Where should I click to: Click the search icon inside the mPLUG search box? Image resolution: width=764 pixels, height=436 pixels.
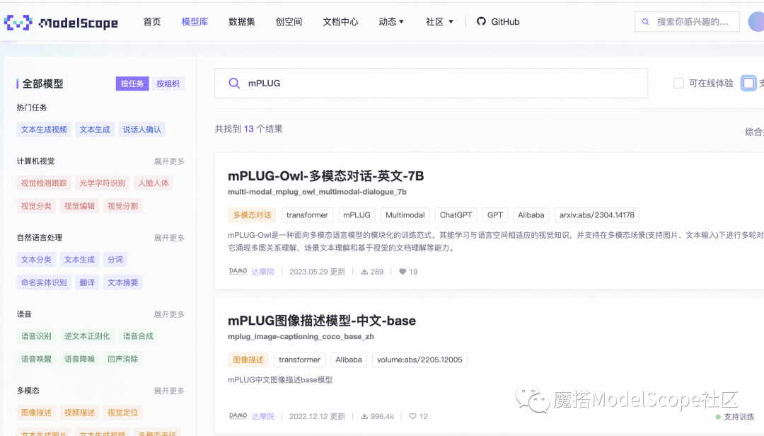[x=234, y=84]
